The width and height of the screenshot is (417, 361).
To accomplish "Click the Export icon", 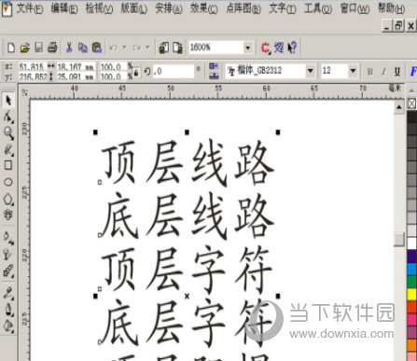I will click(177, 48).
